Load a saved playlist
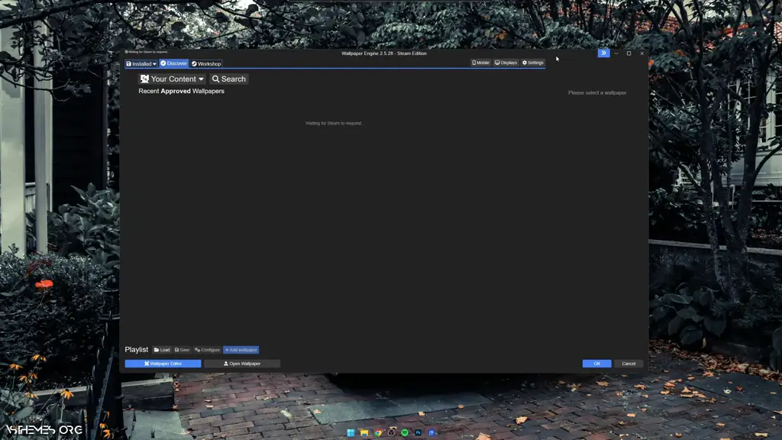Screen dimensions: 782x440 162,350
